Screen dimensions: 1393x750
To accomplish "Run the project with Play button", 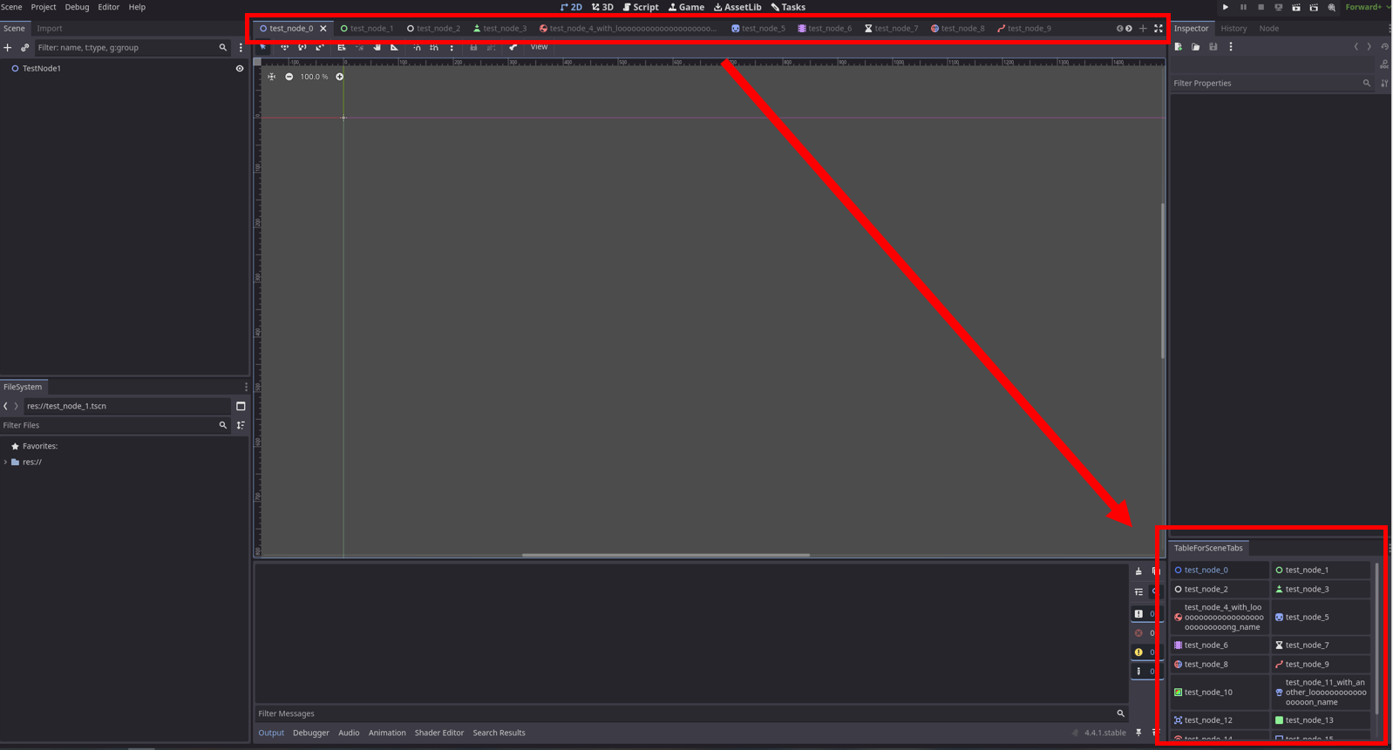I will [x=1226, y=7].
